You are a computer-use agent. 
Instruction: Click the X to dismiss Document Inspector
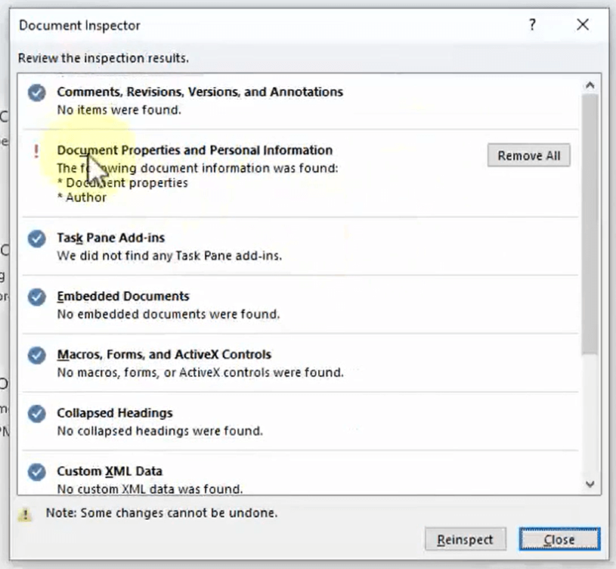pos(583,25)
